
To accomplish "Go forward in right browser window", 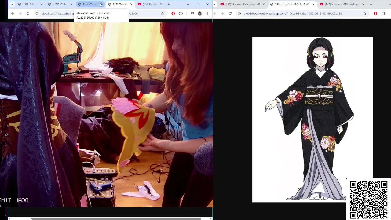I will [222, 13].
